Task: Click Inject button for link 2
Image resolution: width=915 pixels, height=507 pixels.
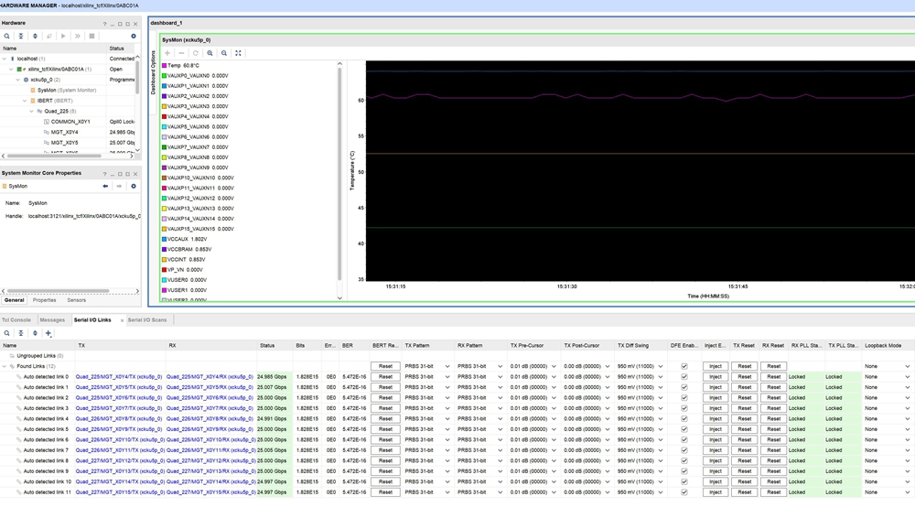Action: coord(715,397)
